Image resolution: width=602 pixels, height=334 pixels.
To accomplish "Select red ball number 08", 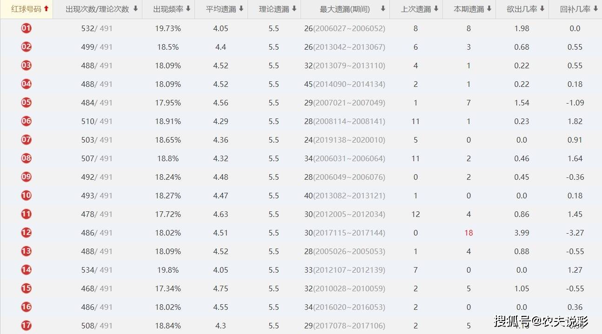I will [x=26, y=158].
